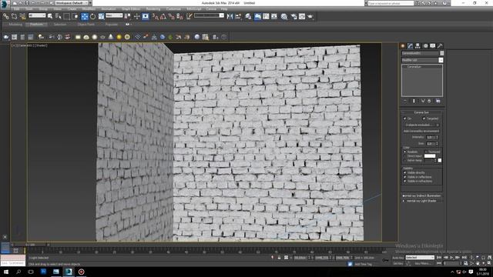This screenshot has width=493, height=277.
Task: Click the Render Production teapot icon
Action: [x=310, y=16]
